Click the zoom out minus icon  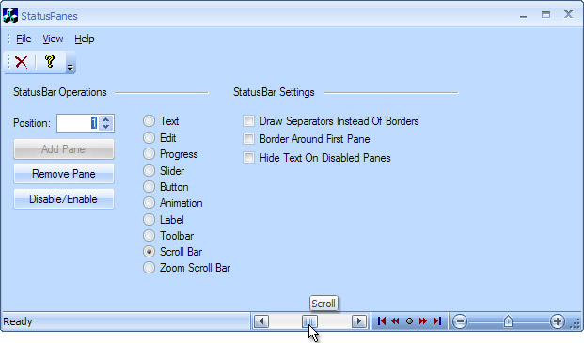(x=460, y=321)
